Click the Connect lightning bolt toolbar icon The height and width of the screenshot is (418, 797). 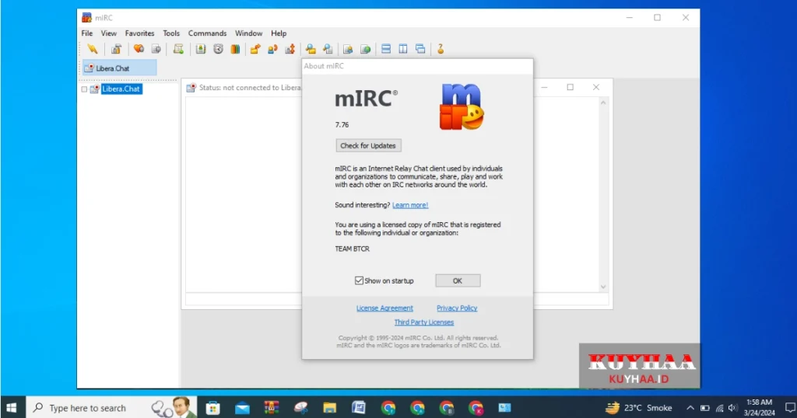coord(92,49)
